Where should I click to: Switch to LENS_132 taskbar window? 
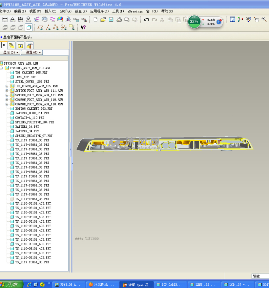(x=204, y=285)
